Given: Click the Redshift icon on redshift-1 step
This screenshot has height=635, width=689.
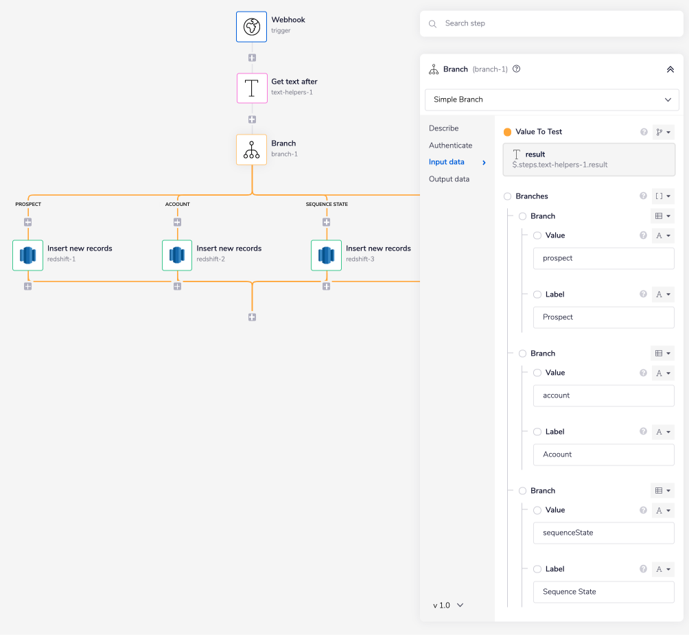Looking at the screenshot, I should [27, 255].
